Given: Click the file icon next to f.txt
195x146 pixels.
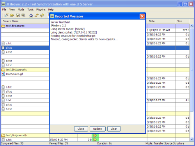Looking at the screenshot, I should (3, 100).
